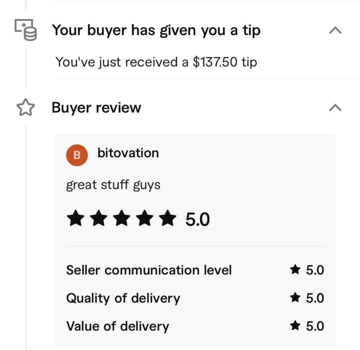Click the Value of delivery label
This screenshot has width=360, height=350.
(x=117, y=326)
